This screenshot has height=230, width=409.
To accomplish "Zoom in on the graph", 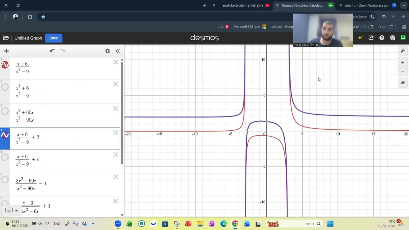I will (403, 62).
